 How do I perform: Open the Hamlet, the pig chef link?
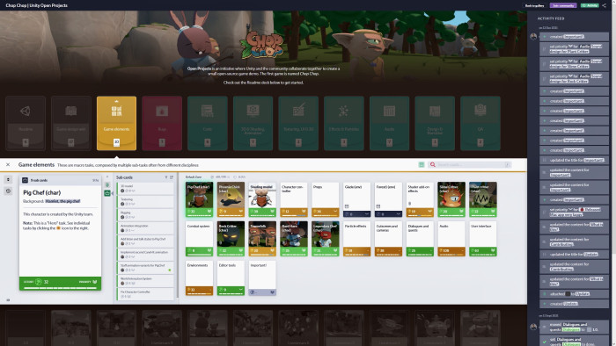tap(62, 201)
